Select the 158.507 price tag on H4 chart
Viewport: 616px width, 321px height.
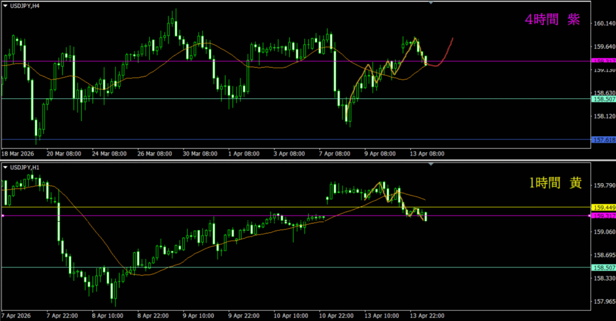point(603,99)
